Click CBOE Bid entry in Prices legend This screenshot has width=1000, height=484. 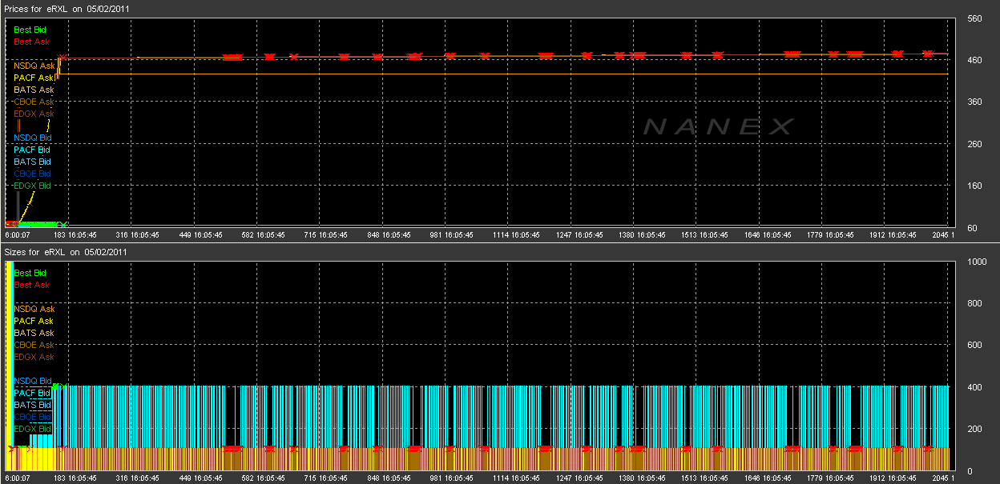32,174
